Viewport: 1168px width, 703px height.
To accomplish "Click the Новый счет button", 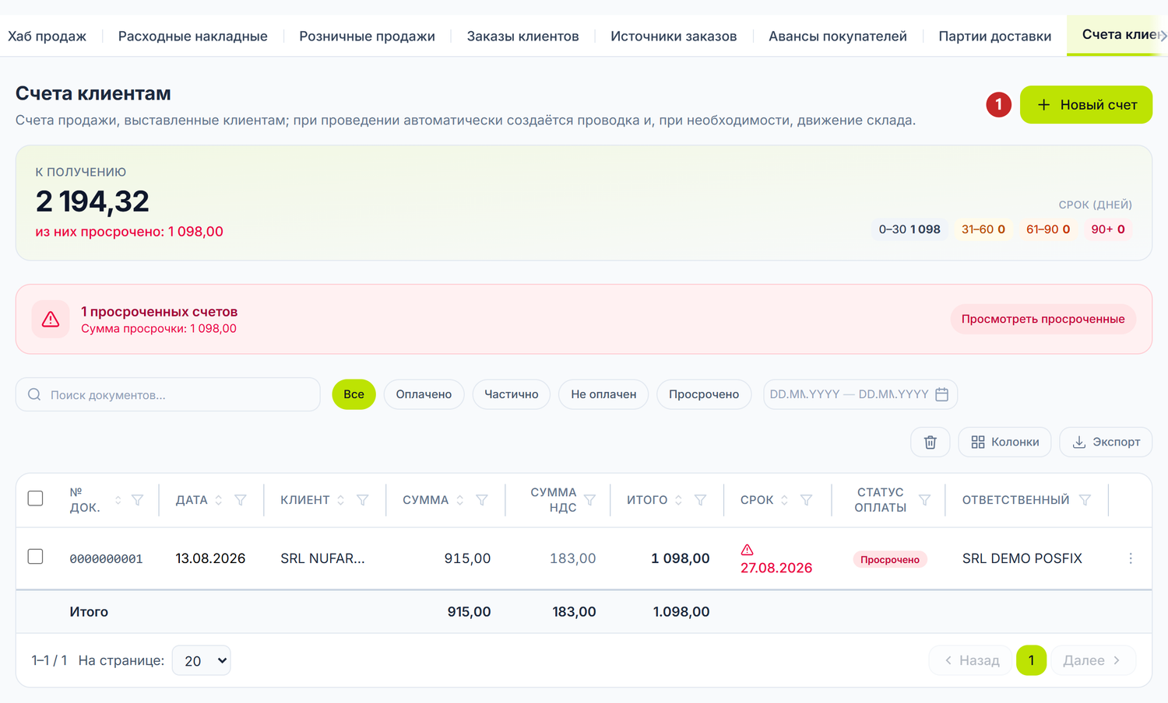I will [1086, 104].
